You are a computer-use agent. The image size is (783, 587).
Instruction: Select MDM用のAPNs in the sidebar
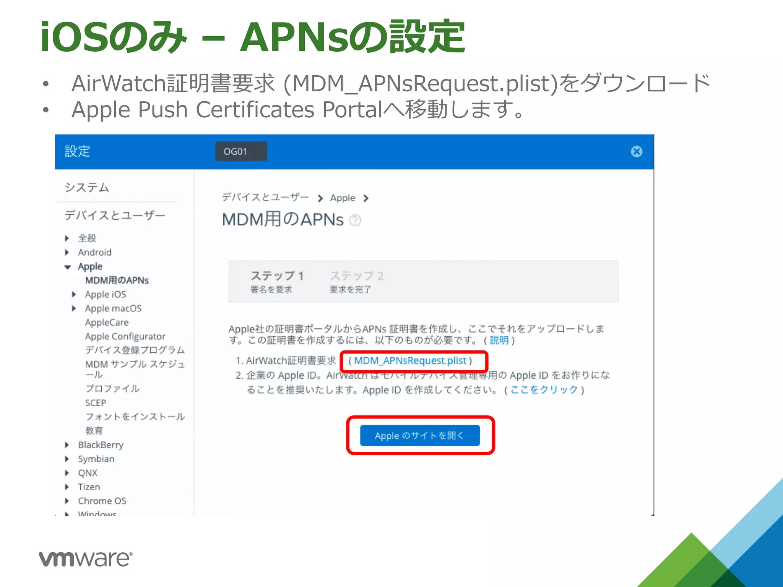coord(117,281)
